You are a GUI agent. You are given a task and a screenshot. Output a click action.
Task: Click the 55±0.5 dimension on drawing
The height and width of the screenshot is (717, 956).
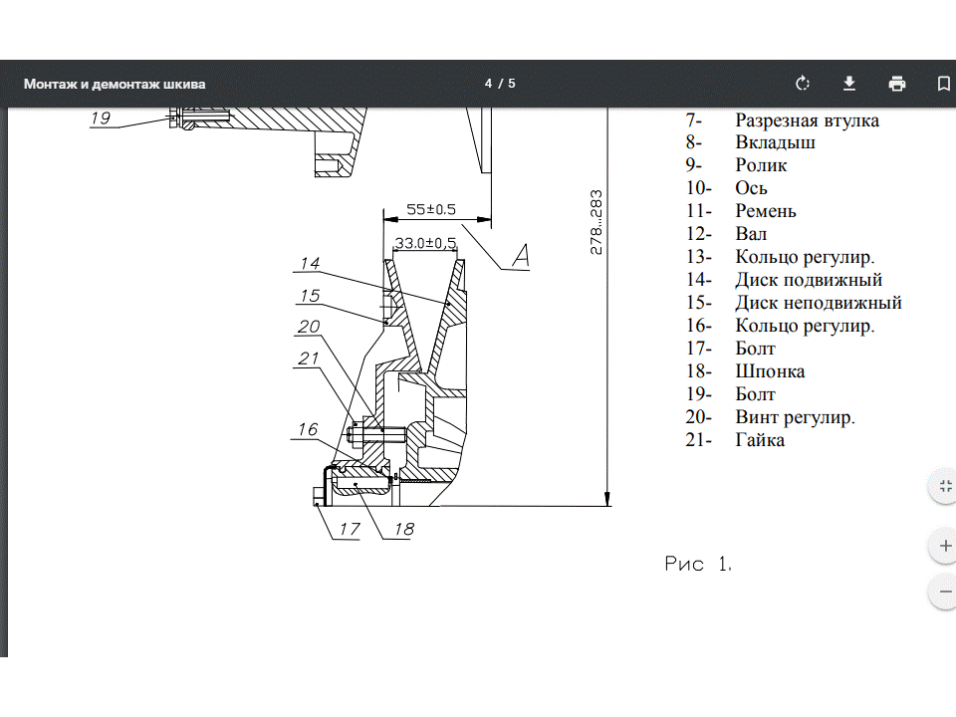431,210
